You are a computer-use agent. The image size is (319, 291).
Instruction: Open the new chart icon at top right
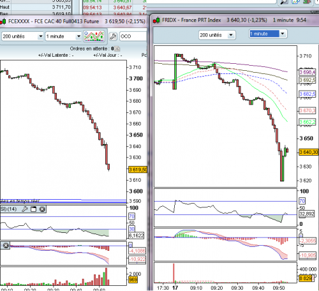click(296, 2)
